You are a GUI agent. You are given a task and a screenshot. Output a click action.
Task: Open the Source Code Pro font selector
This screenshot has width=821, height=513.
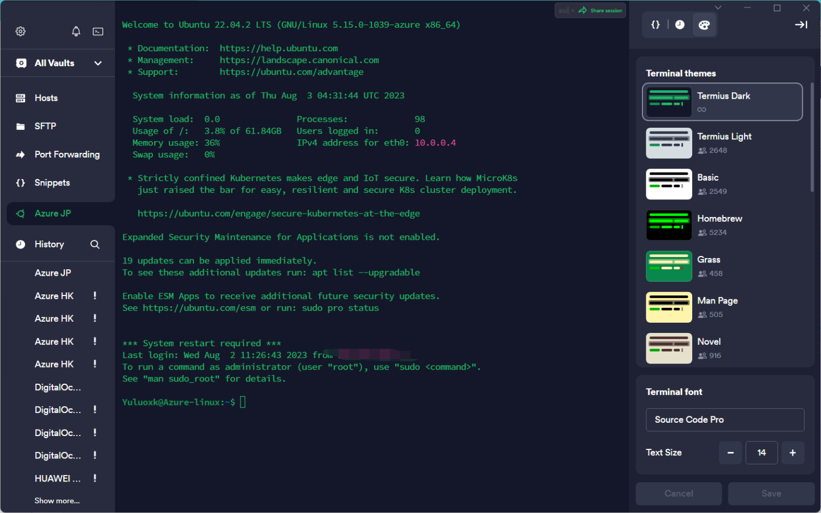(724, 419)
